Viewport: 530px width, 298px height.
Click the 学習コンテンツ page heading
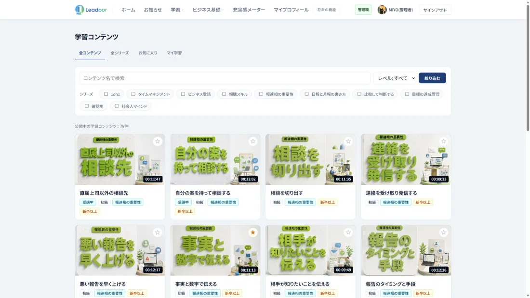click(x=96, y=37)
